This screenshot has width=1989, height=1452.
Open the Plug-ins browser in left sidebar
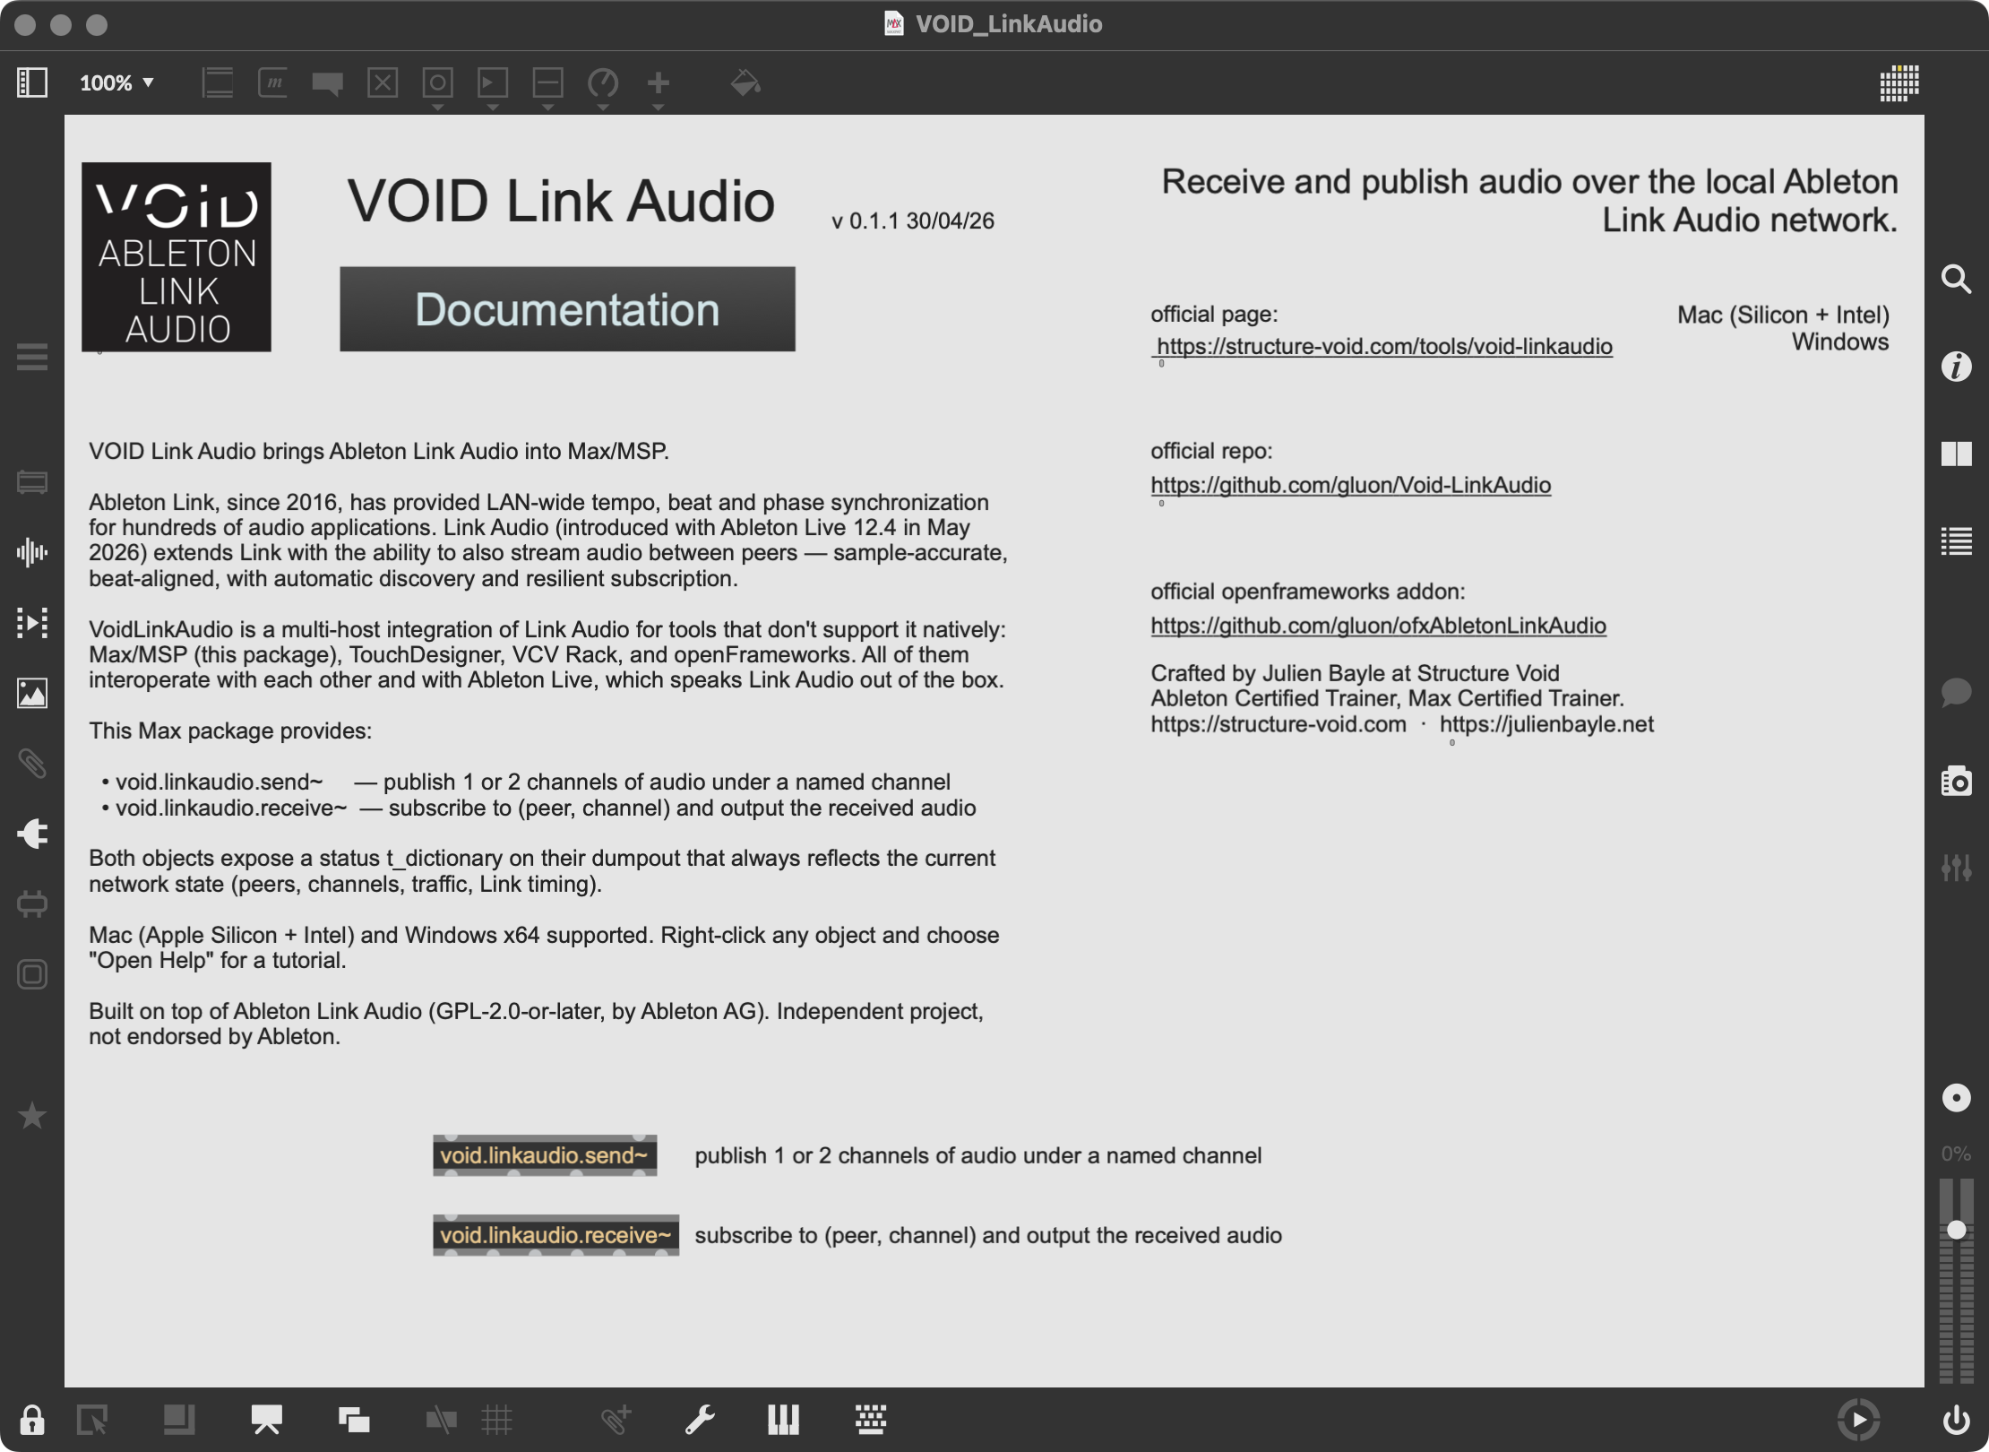(x=32, y=834)
